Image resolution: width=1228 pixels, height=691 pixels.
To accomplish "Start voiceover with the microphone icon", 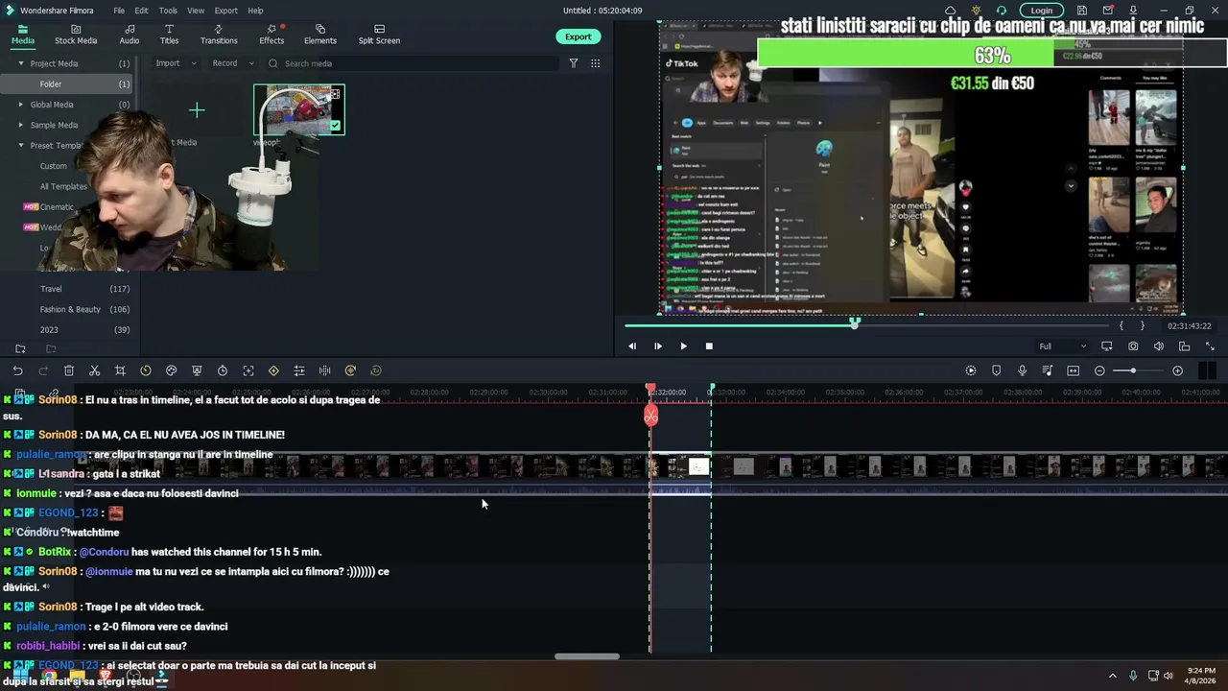I will tap(1022, 370).
